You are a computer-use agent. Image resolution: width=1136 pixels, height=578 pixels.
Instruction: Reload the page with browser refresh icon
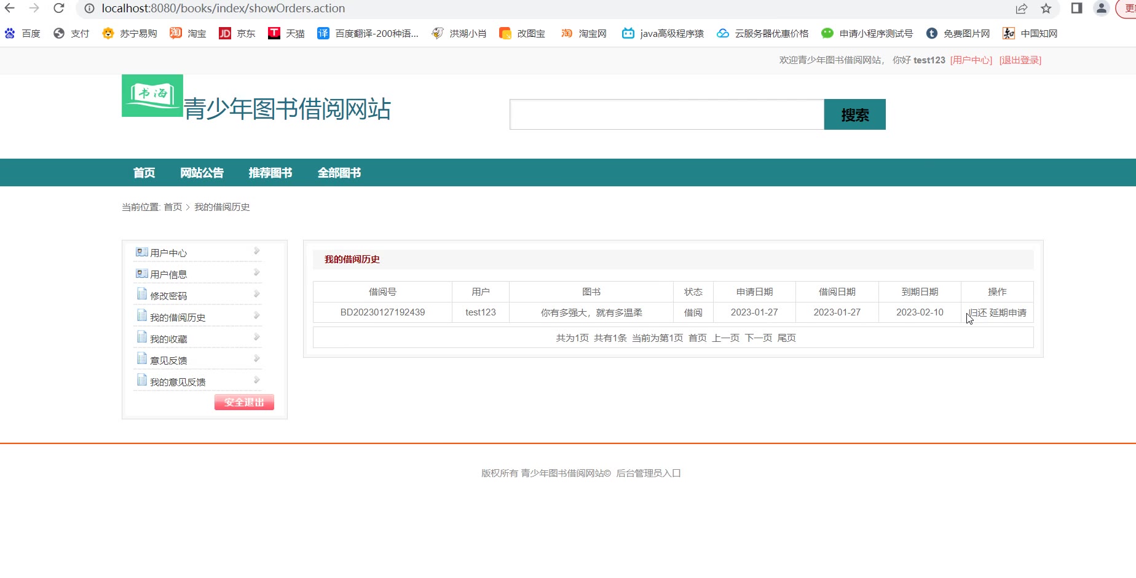pos(59,8)
